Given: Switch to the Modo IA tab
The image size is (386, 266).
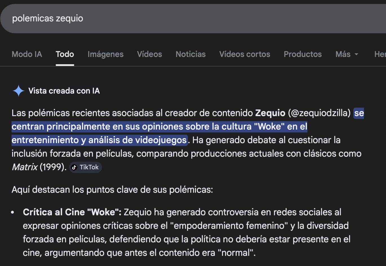Looking at the screenshot, I should tap(27, 54).
